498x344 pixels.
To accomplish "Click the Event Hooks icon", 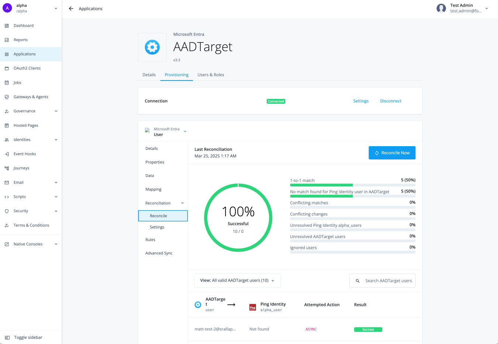I will click(x=7, y=154).
